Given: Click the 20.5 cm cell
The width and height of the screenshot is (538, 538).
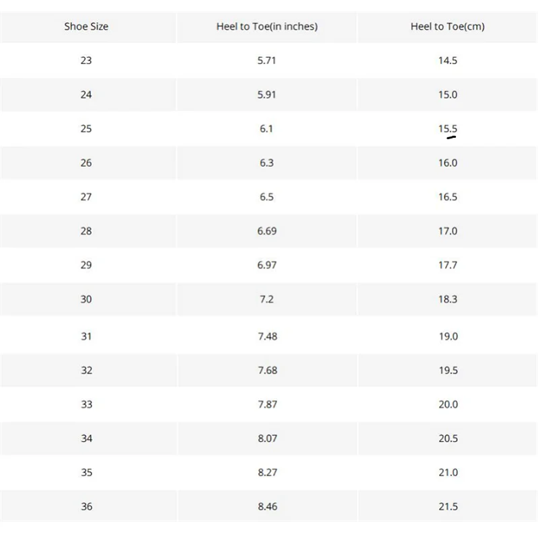Looking at the screenshot, I should [448, 438].
